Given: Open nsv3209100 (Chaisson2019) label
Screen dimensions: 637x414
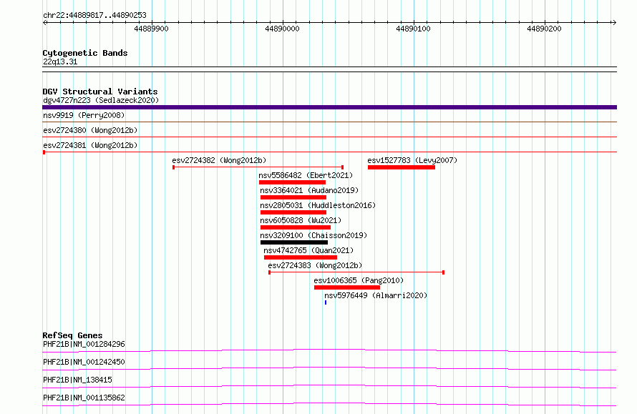Looking at the screenshot, I should (313, 235).
